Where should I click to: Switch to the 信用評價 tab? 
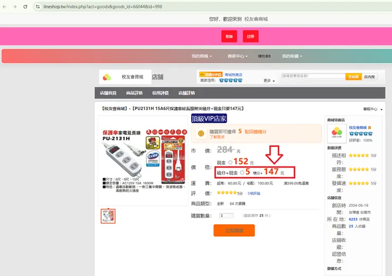[x=161, y=93]
